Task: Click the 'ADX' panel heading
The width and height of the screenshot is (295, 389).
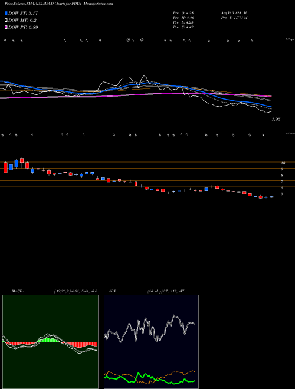Action: [x=112, y=291]
